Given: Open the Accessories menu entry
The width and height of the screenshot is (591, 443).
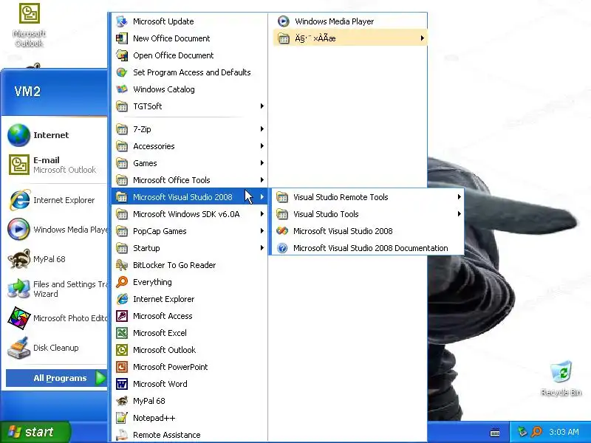Looking at the screenshot, I should 189,146.
